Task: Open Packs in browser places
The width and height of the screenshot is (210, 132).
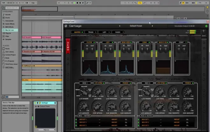Action: [x=7, y=49]
